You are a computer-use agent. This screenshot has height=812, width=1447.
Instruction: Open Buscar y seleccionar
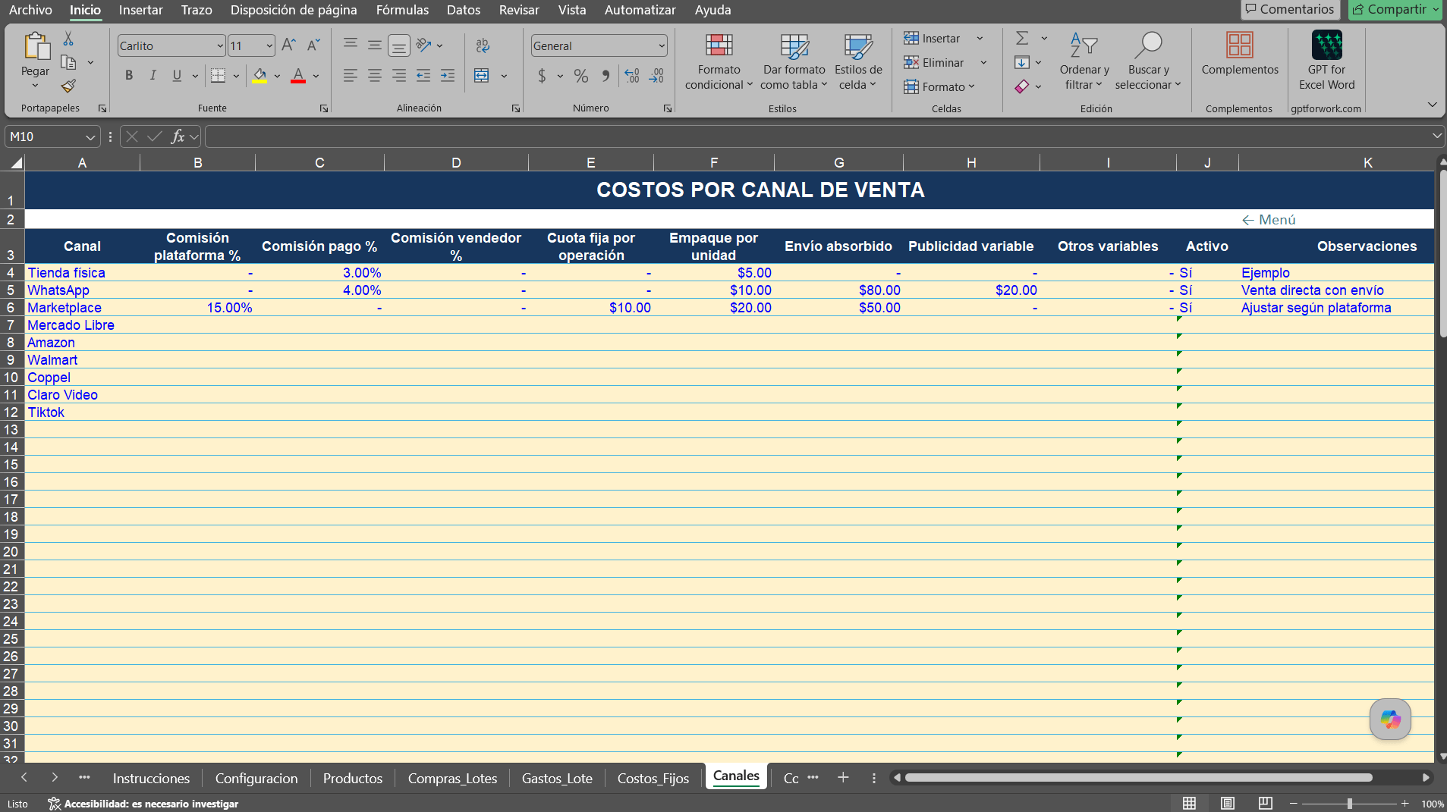[1148, 61]
